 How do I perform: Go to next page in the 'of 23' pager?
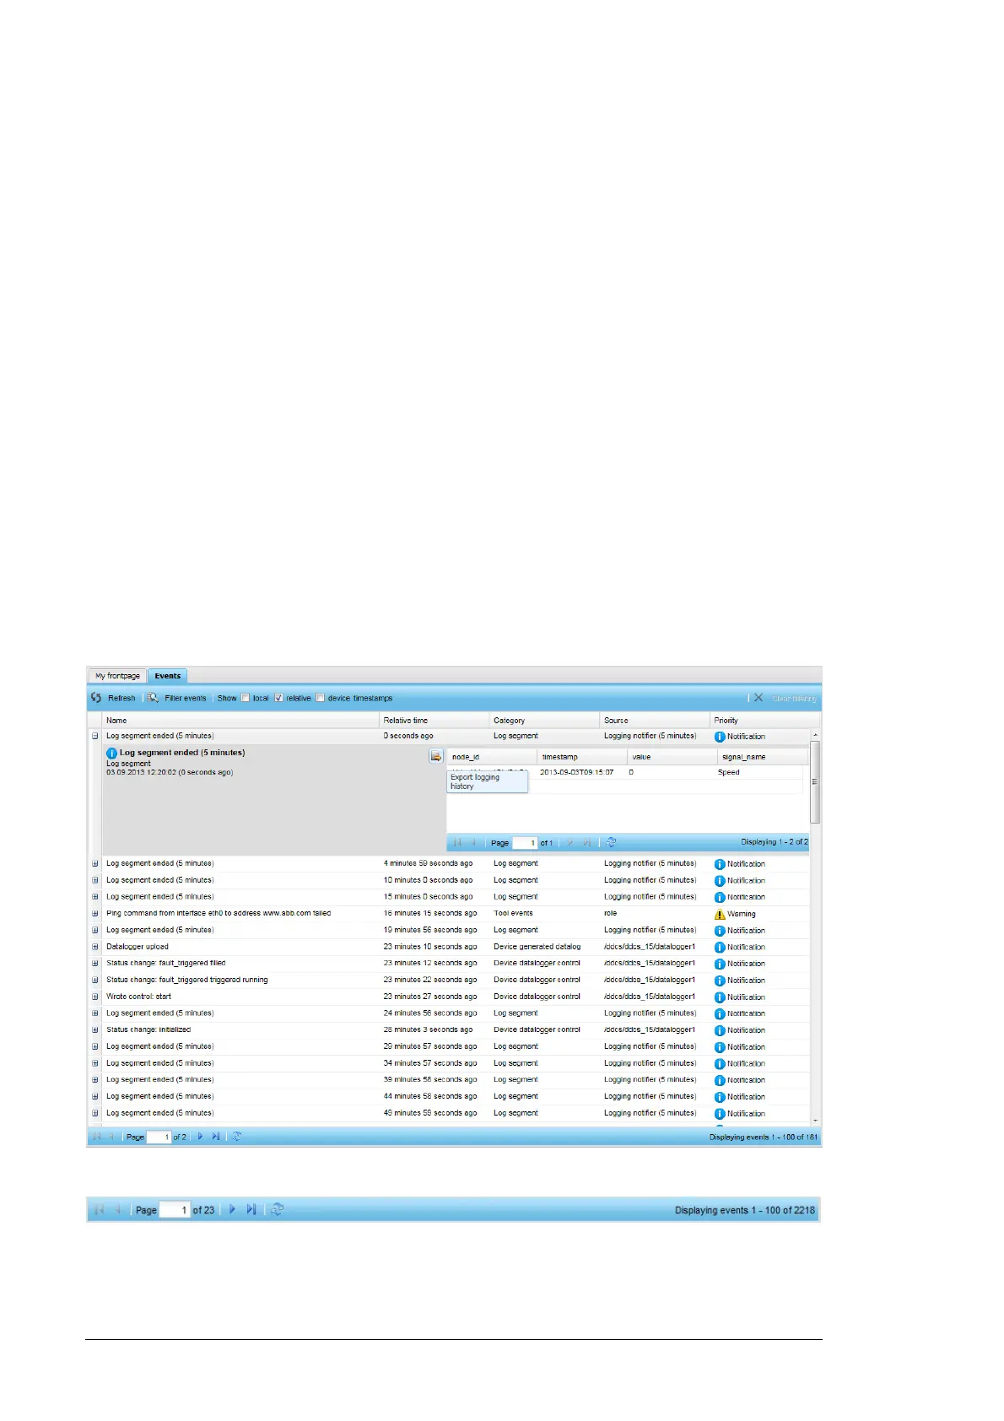point(232,1209)
